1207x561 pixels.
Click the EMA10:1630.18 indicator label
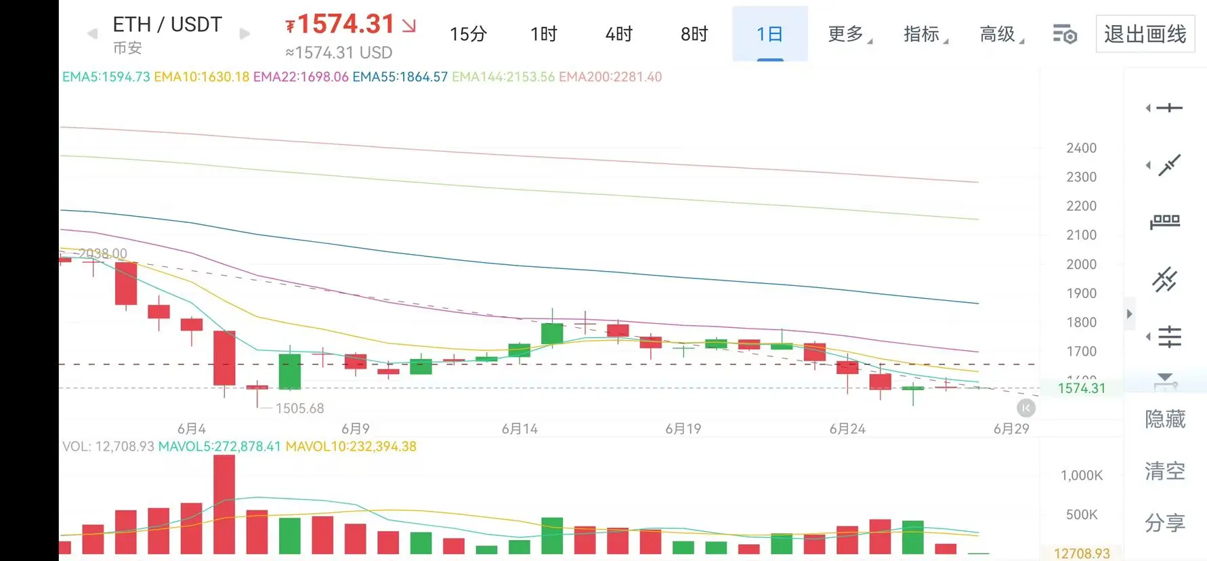coord(201,77)
